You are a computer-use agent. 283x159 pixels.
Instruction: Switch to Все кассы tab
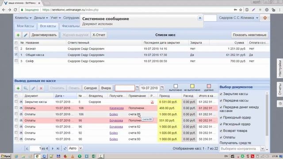pyautogui.click(x=48, y=26)
